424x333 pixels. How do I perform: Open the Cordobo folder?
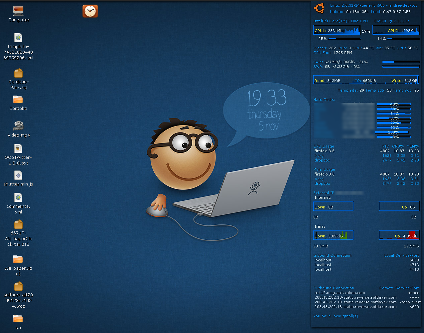pyautogui.click(x=18, y=100)
